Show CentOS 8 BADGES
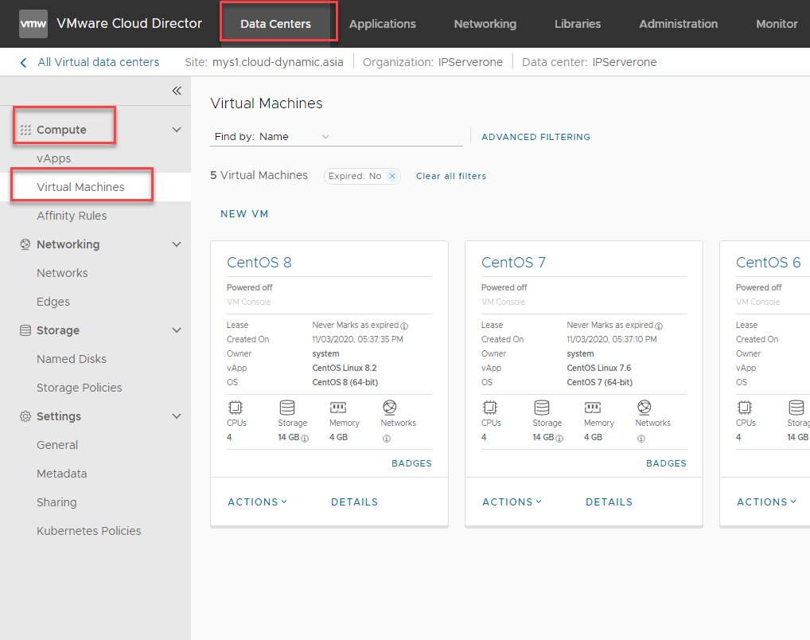810x640 pixels. point(411,463)
